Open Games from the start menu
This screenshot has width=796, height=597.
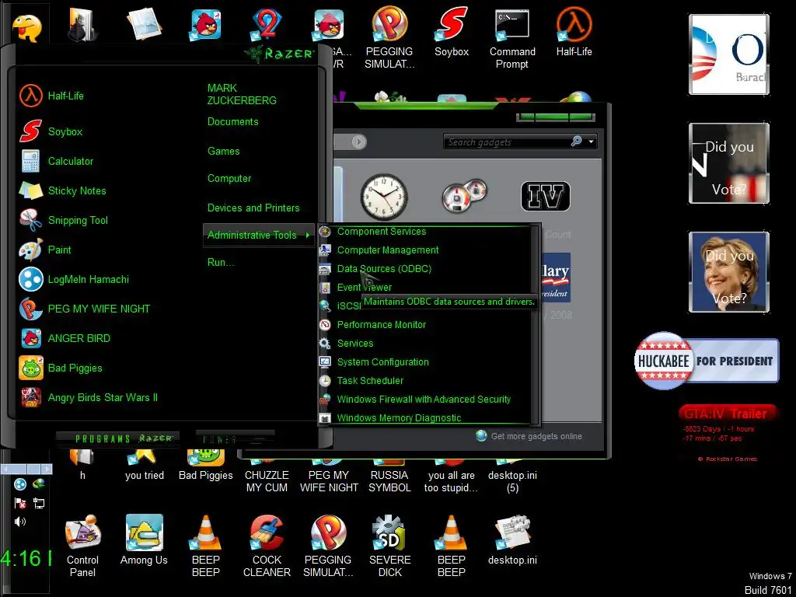tap(223, 152)
